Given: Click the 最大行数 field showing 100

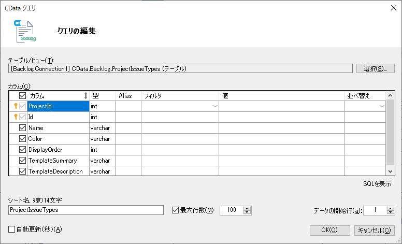Looking at the screenshot, I should click(232, 210).
